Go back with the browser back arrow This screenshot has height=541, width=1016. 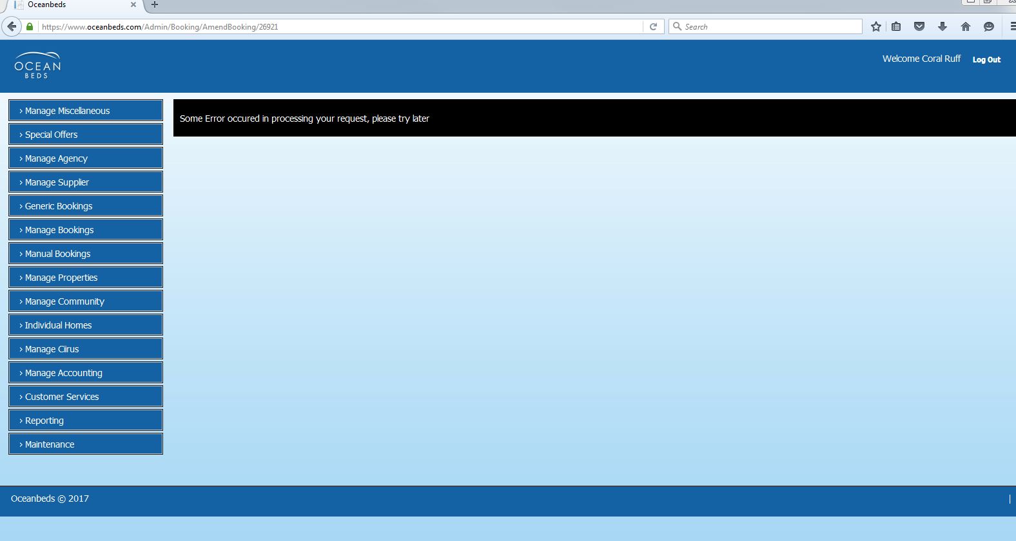(12, 26)
